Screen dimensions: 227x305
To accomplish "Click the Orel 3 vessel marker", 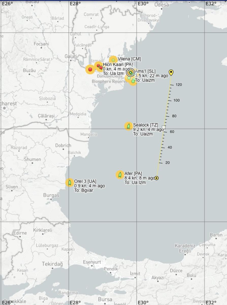I will click(70, 182).
